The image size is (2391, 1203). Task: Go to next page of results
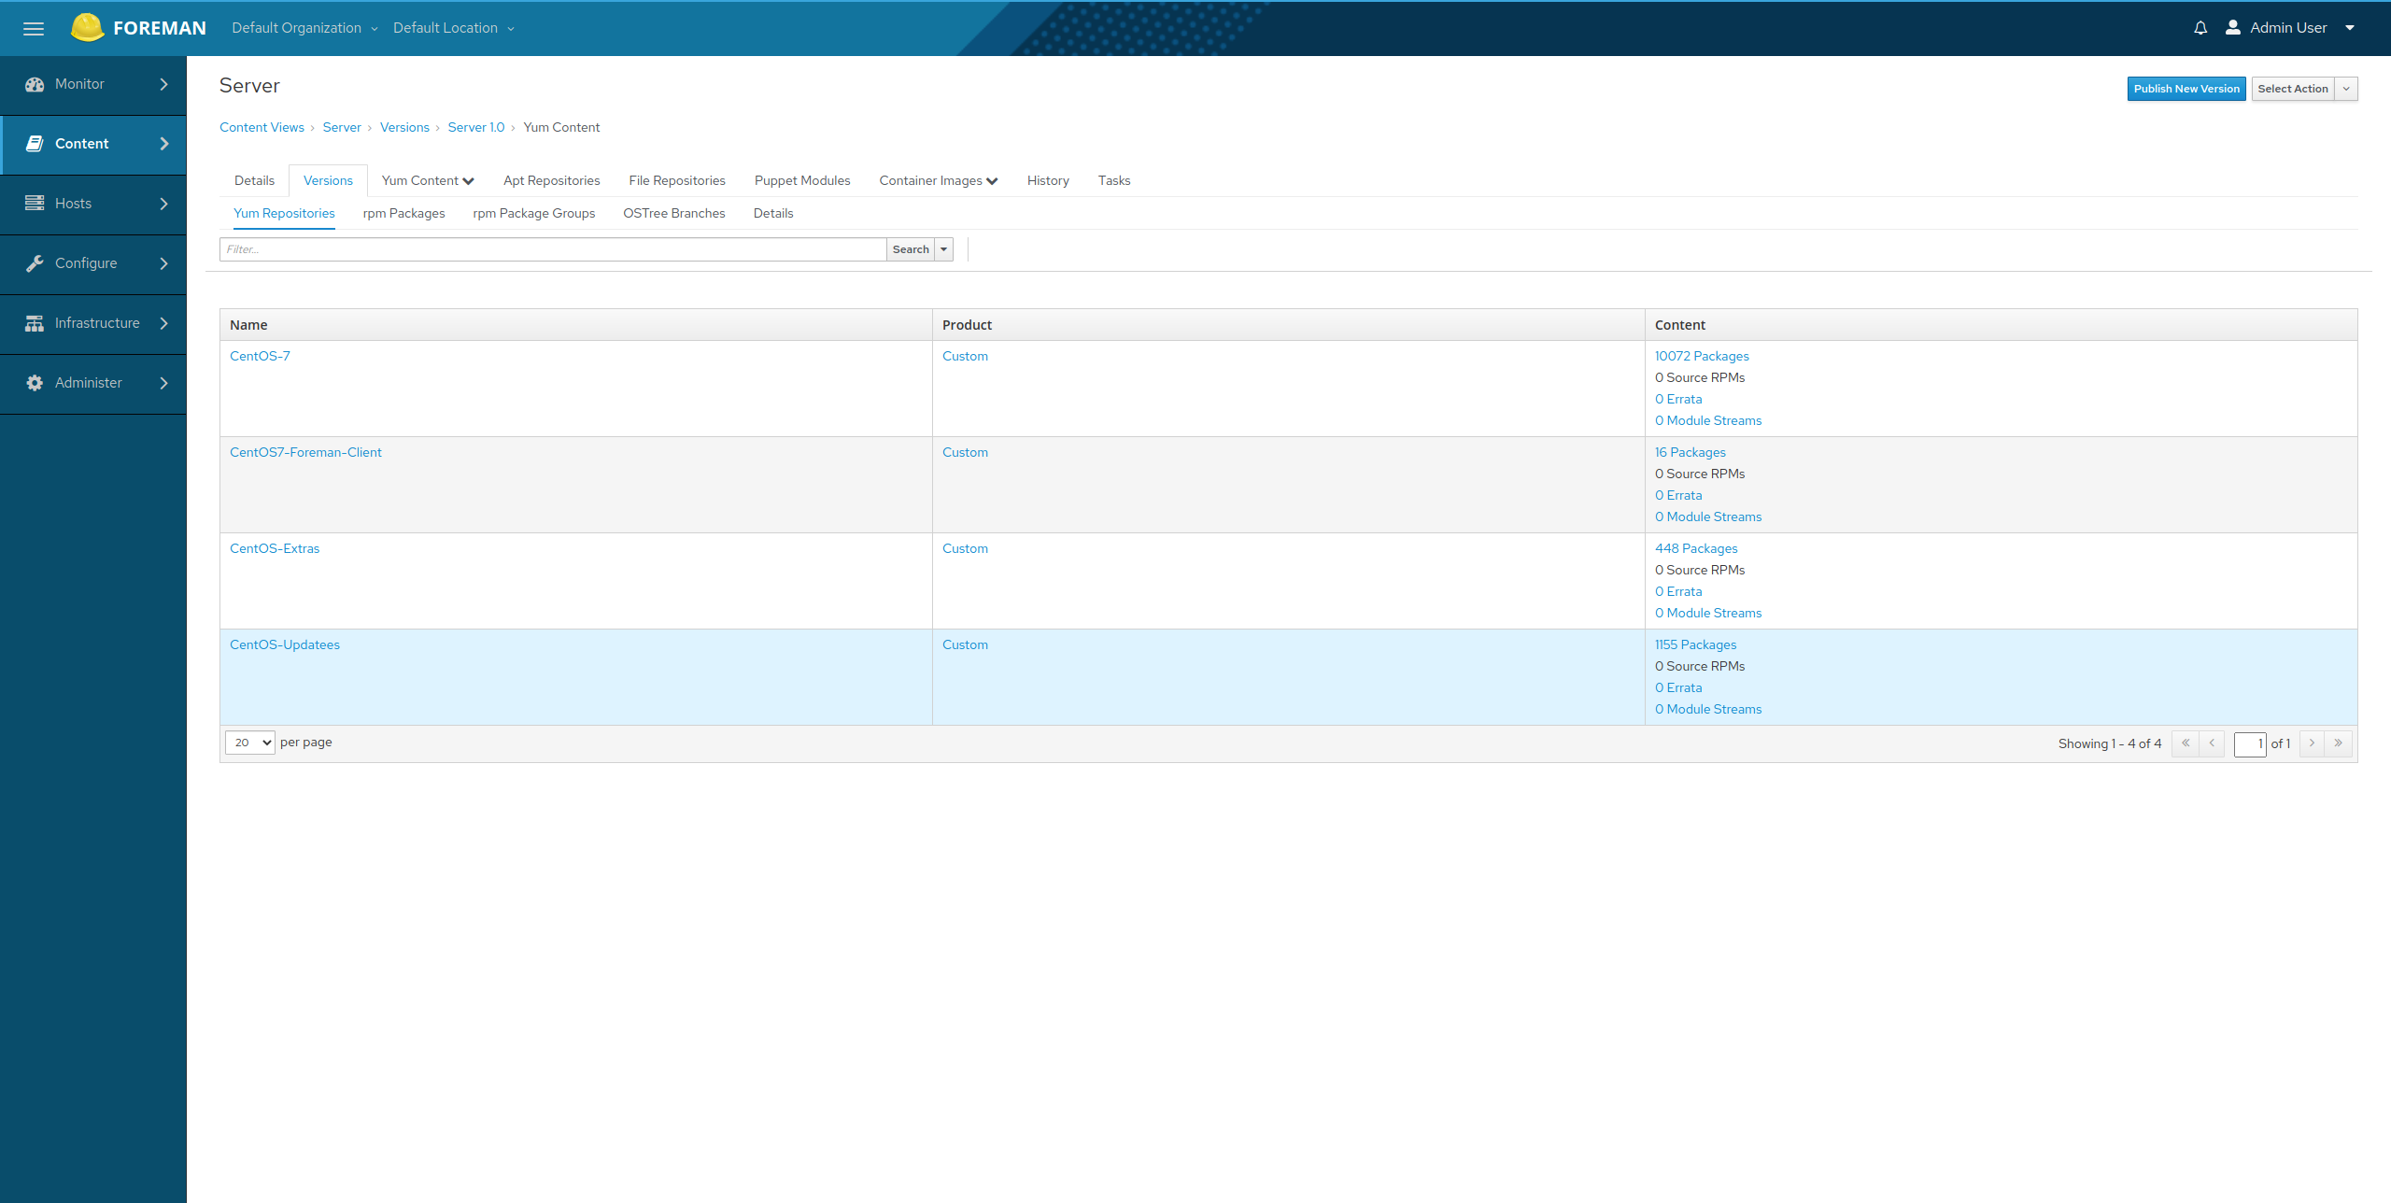(x=2313, y=743)
